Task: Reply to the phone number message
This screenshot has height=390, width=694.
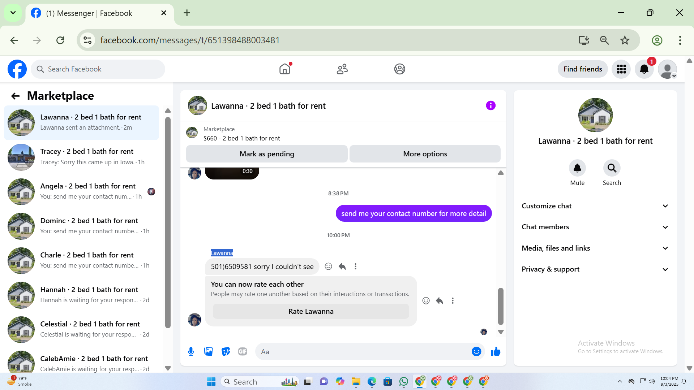Action: [342, 266]
